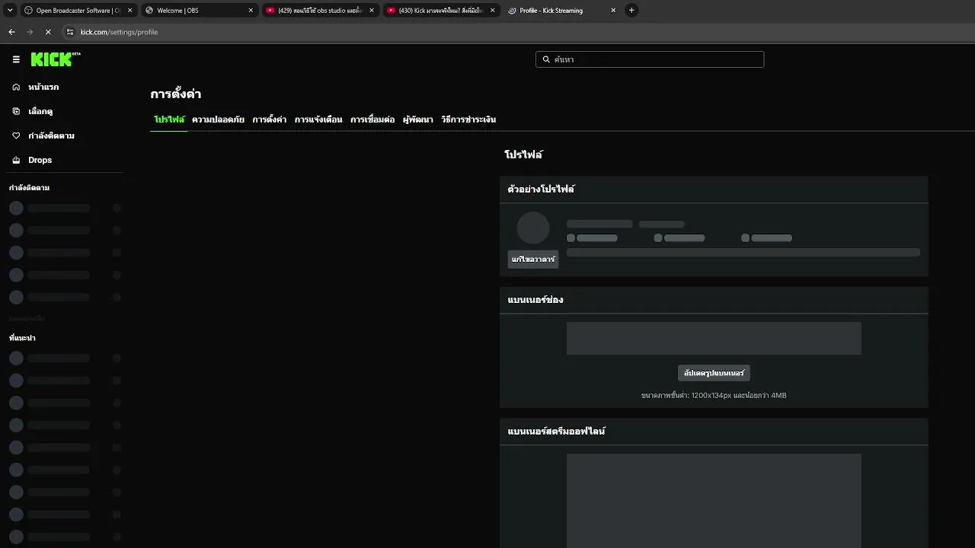
Task: Select the Profile - Kick Streaming tab
Action: pos(561,11)
